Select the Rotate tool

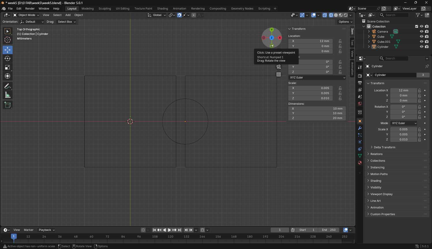tap(7, 59)
